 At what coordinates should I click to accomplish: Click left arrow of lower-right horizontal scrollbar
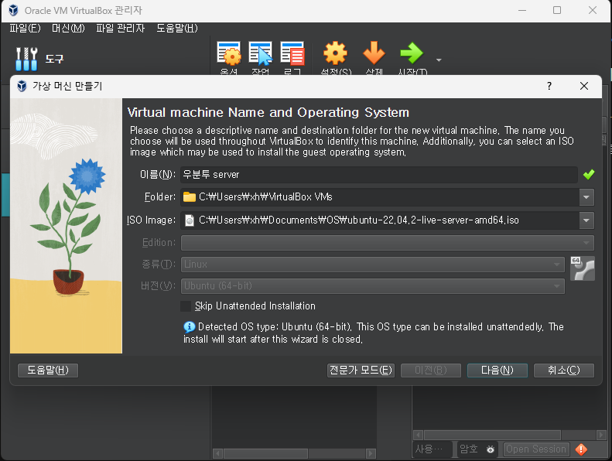click(419, 435)
